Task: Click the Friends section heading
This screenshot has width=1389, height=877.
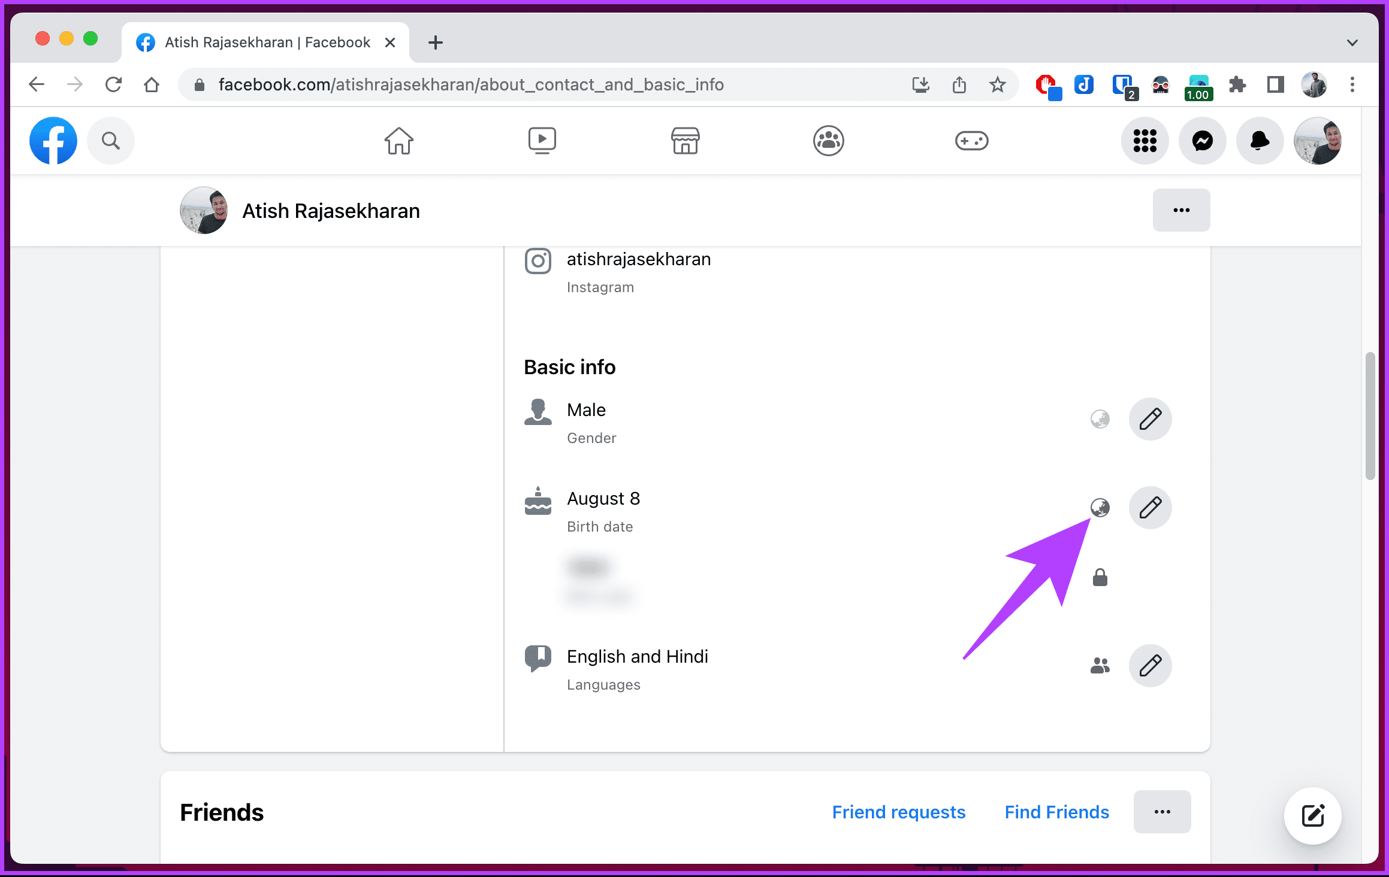Action: pos(222,812)
